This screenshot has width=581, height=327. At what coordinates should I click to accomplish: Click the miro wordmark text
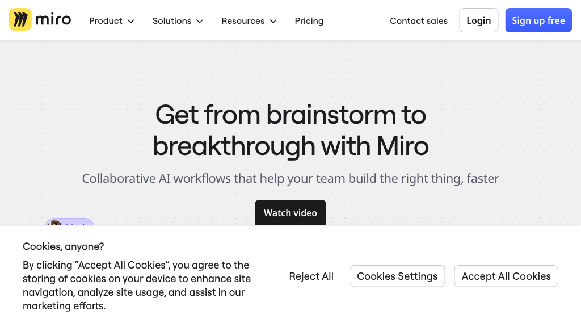(x=53, y=20)
